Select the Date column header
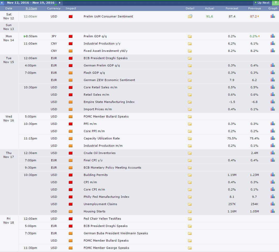 (x=9, y=8)
